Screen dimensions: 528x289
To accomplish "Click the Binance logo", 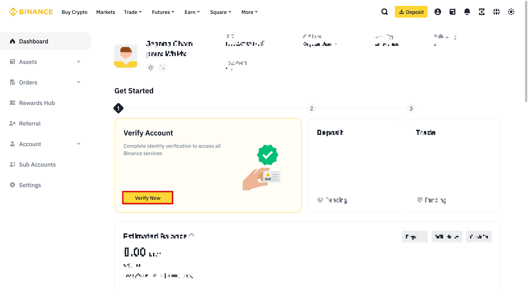I will tap(31, 12).
